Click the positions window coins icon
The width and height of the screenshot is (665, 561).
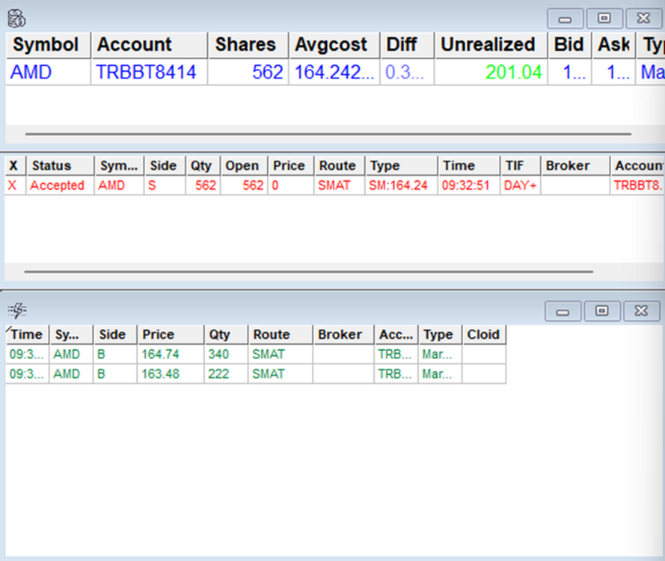pos(16,17)
